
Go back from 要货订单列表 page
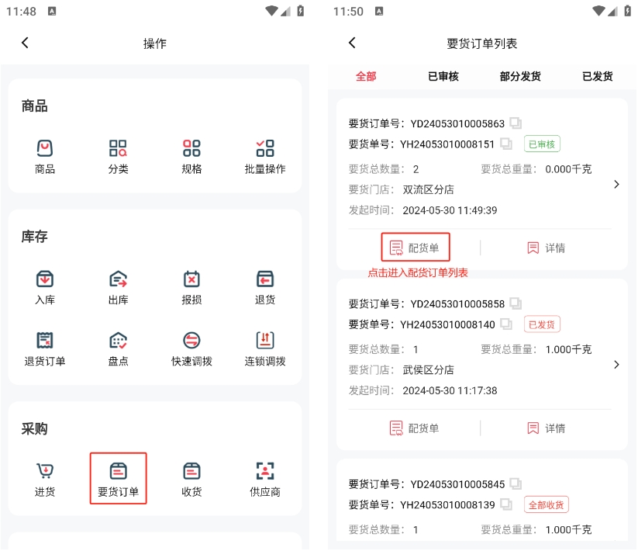click(x=352, y=43)
